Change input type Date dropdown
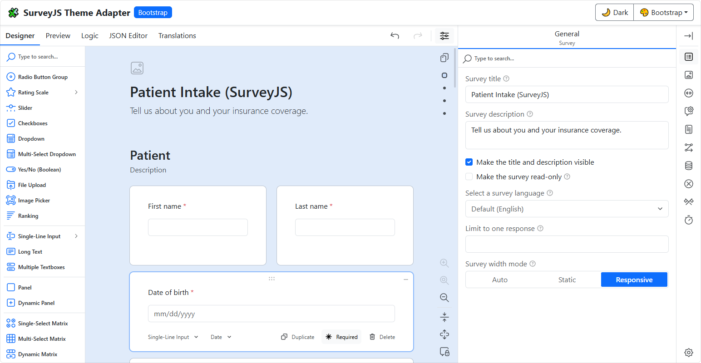701x363 pixels. point(221,337)
